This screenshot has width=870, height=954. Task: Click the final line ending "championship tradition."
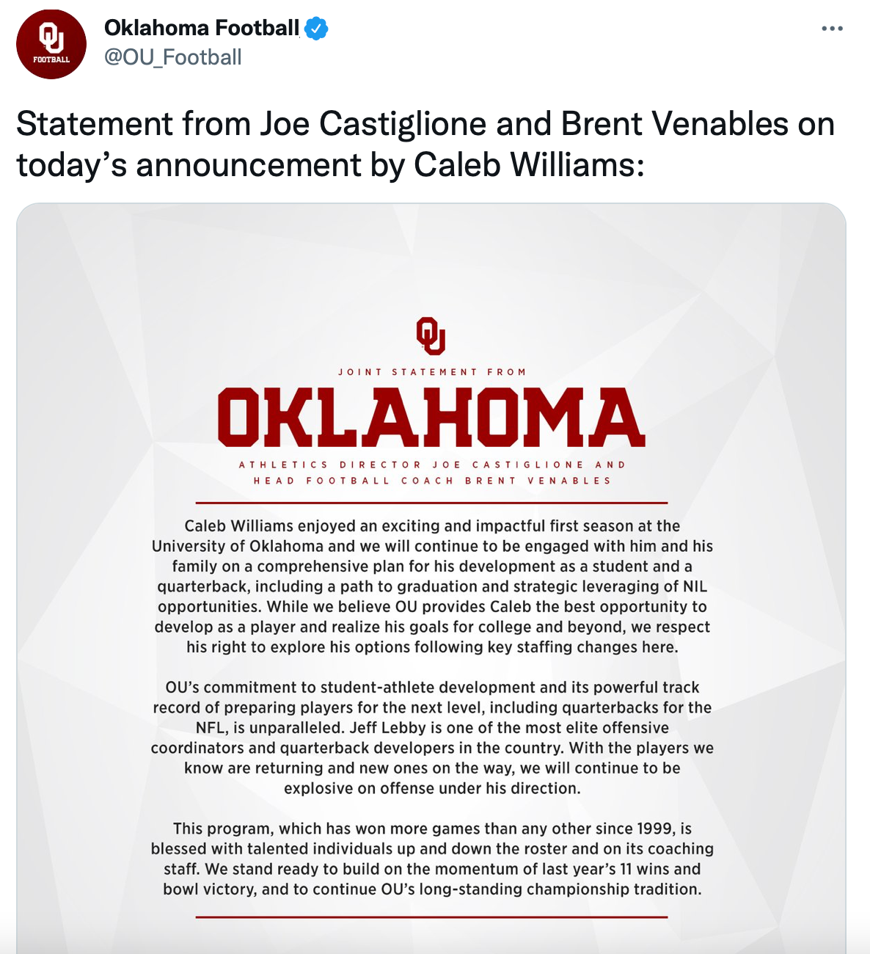[432, 889]
